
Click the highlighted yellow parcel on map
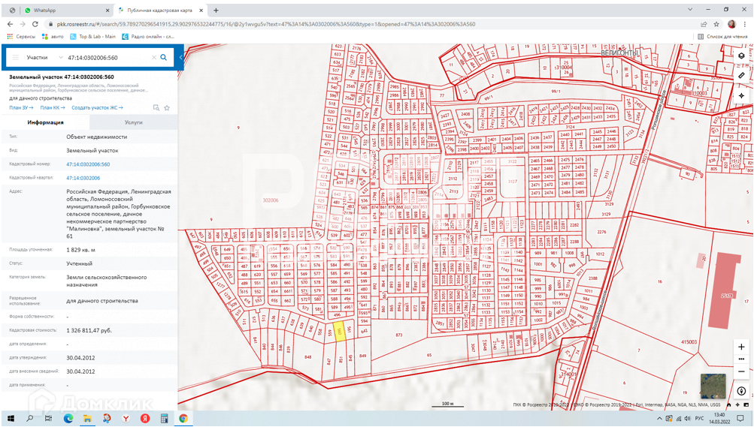(340, 332)
